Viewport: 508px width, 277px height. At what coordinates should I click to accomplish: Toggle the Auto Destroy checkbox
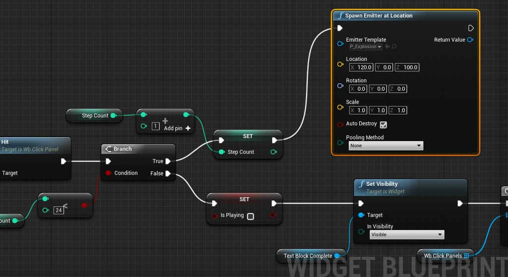383,124
